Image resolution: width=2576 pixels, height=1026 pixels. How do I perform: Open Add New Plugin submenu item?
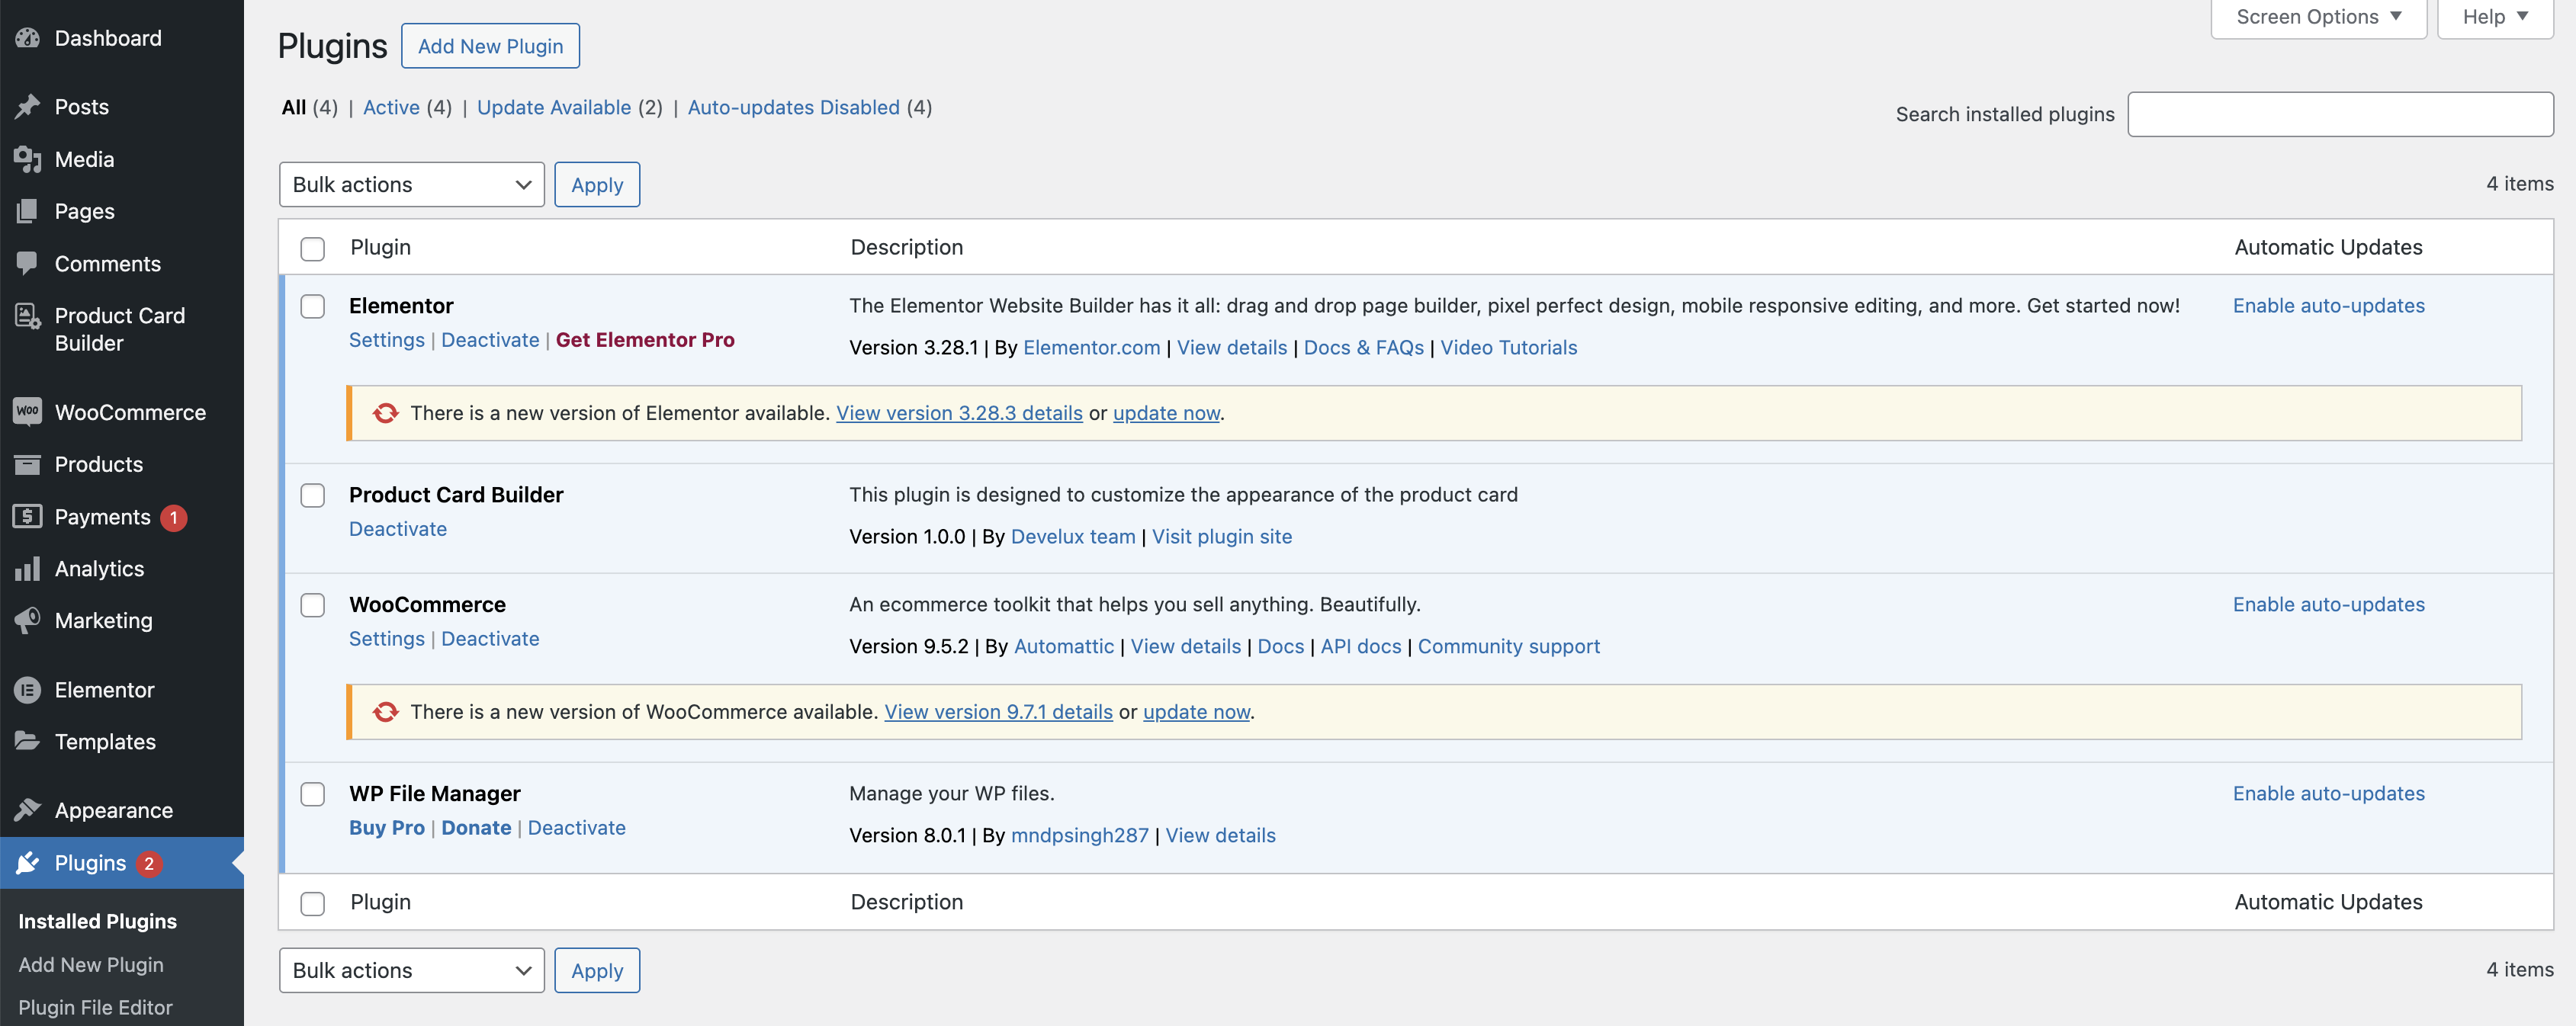[91, 965]
